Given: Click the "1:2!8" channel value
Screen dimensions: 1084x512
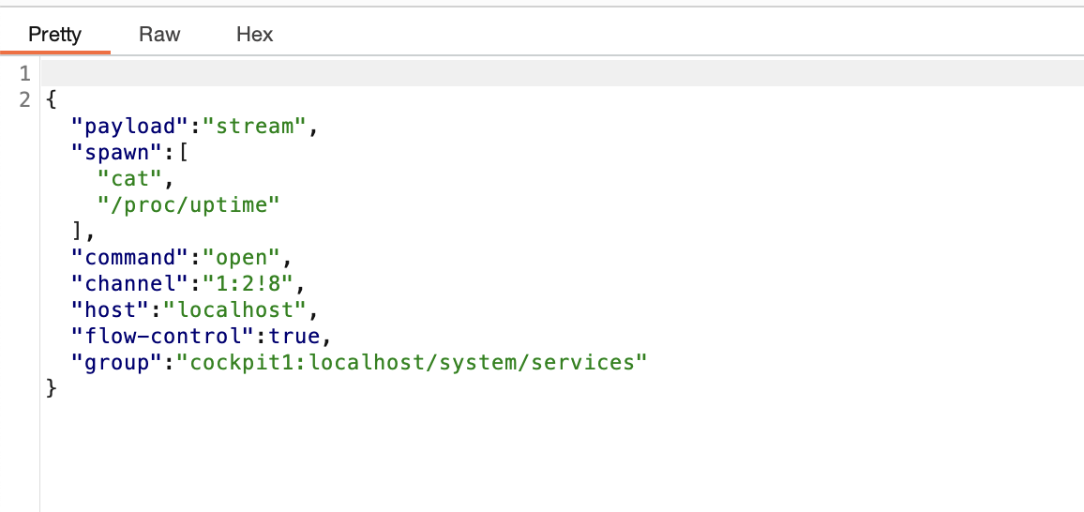Looking at the screenshot, I should [x=247, y=284].
